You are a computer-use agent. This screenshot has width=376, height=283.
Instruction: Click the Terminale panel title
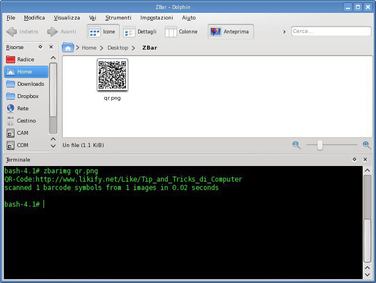pyautogui.click(x=18, y=160)
